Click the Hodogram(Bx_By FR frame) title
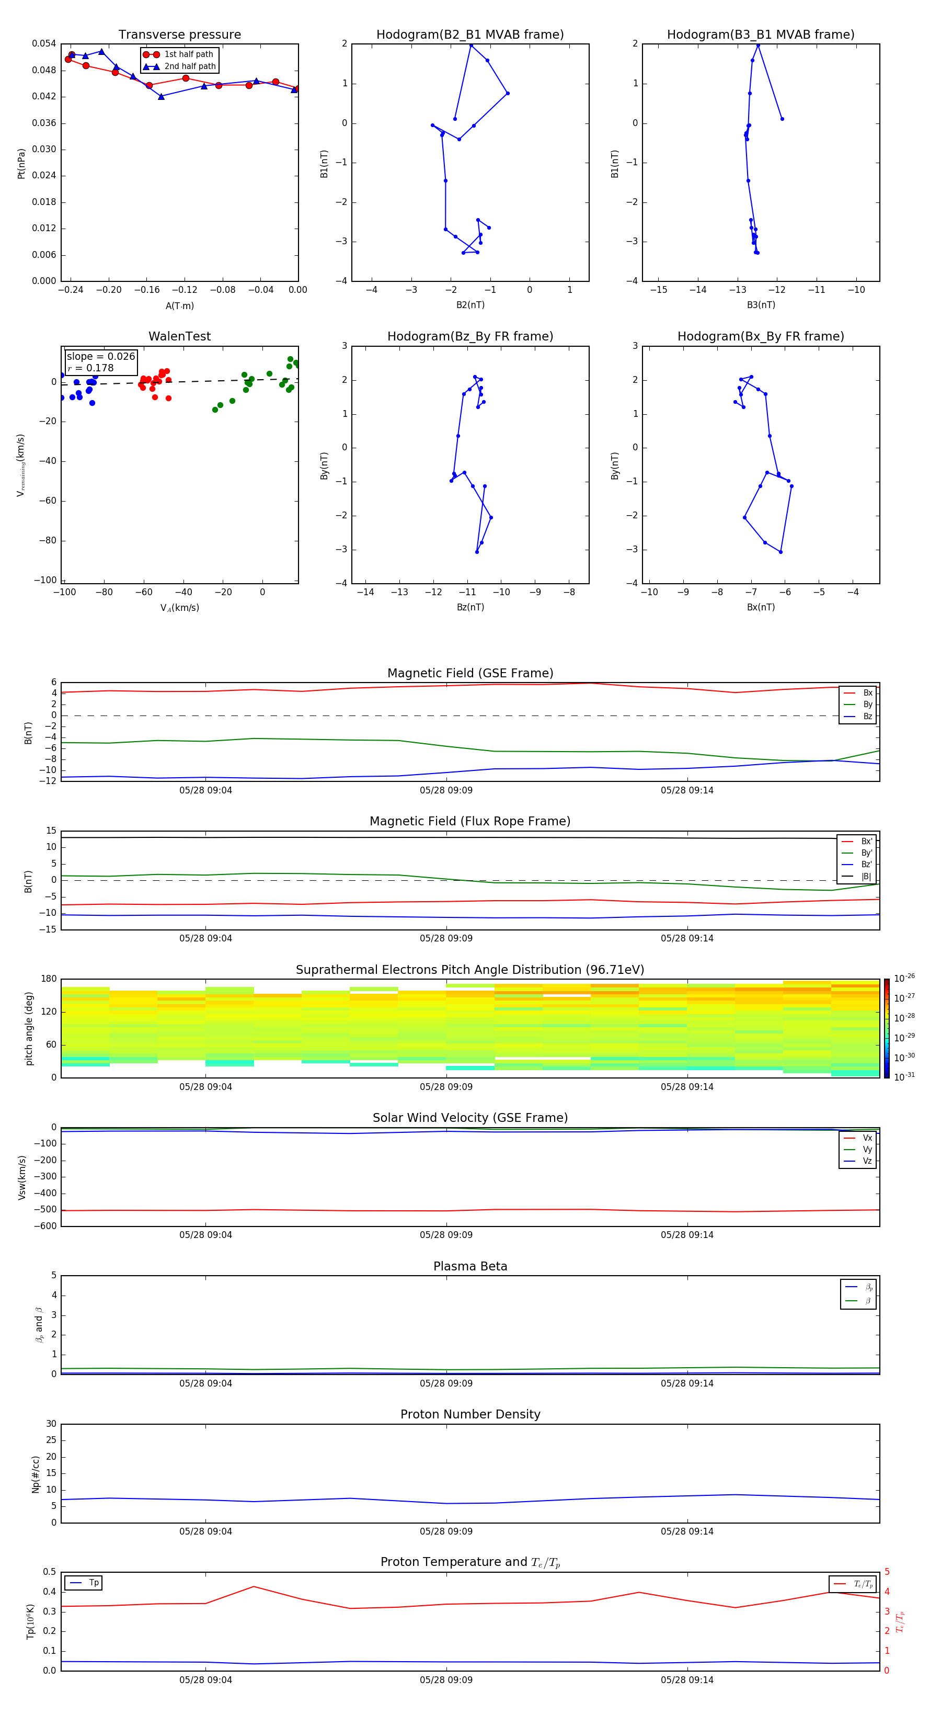Screen dimensions: 941x1726 pyautogui.click(x=760, y=336)
